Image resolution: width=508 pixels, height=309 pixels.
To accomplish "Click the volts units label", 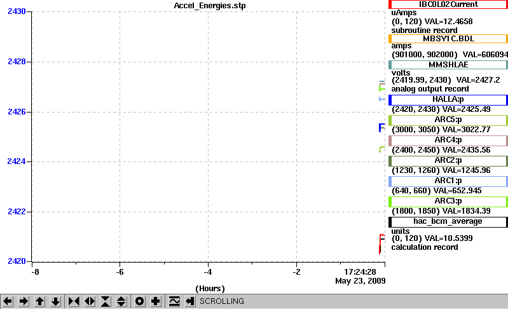I will [x=401, y=73].
